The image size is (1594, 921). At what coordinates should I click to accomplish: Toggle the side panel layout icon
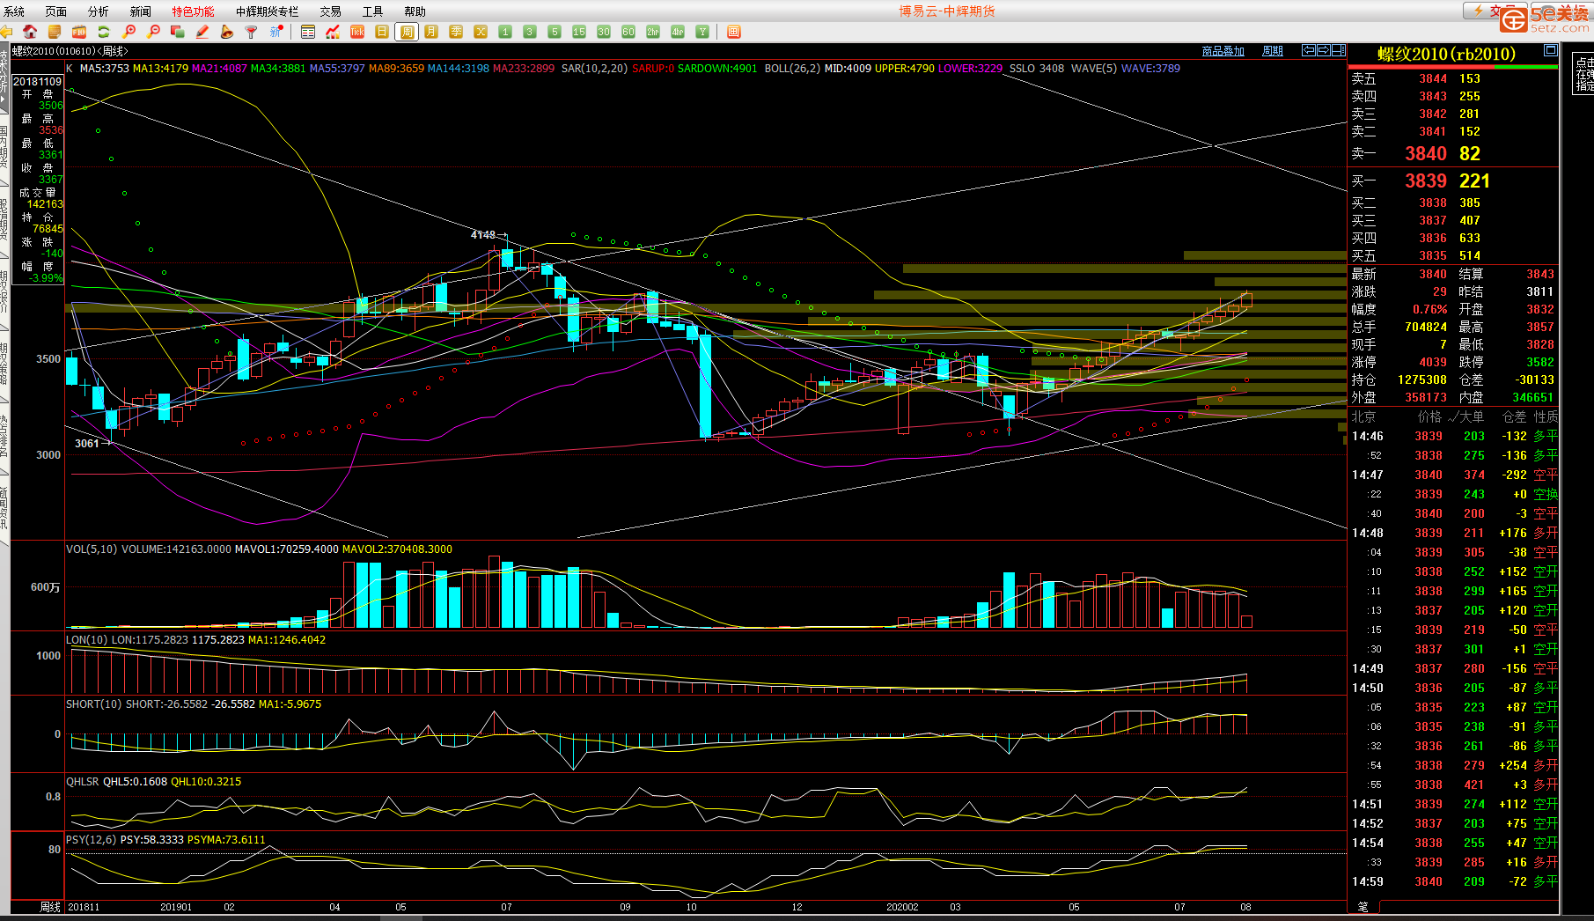coord(1338,50)
